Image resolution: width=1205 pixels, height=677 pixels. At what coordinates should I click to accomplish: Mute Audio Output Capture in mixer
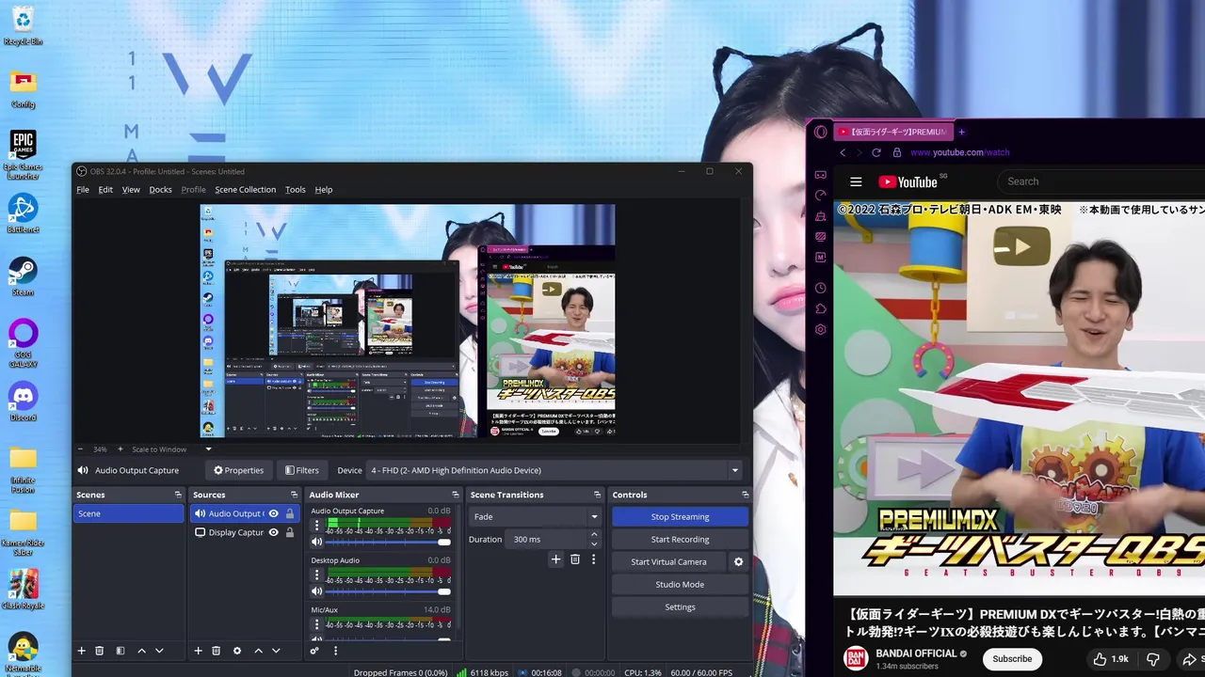point(317,543)
